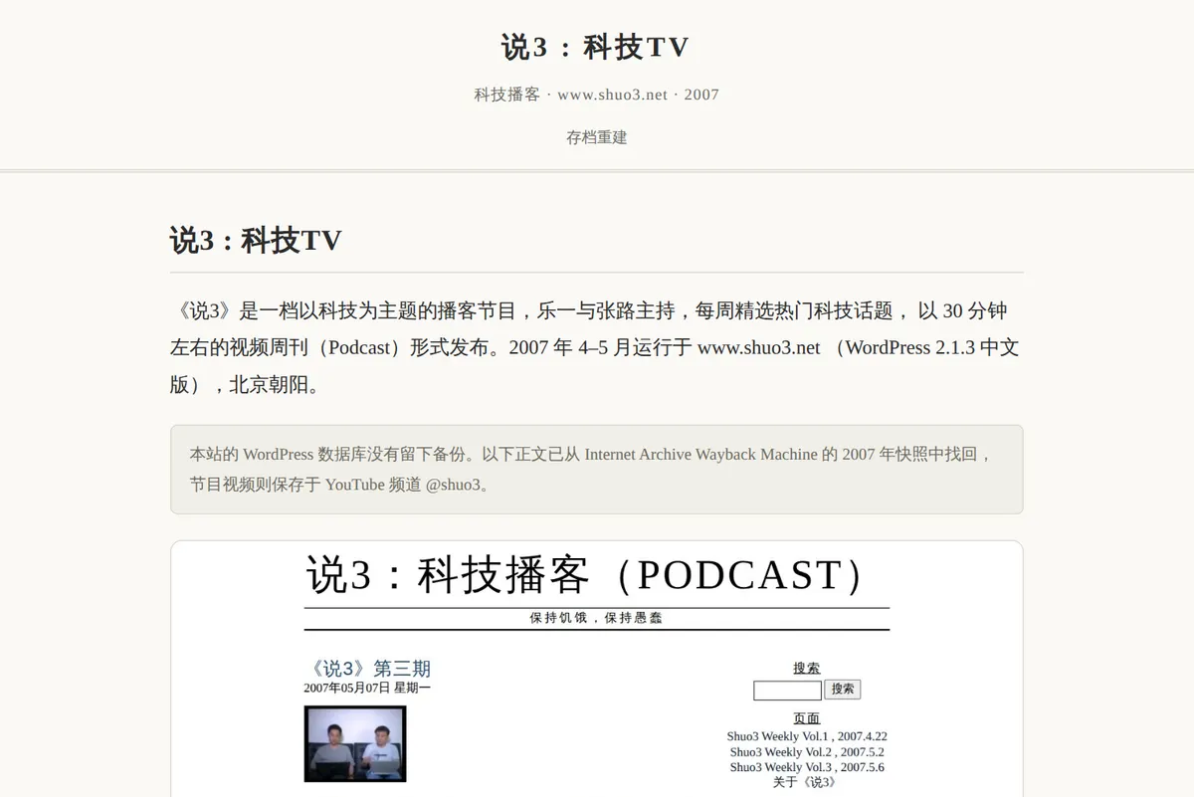Click the top site title 说3：科技TV
Viewport: 1194px width, 797px height.
(x=595, y=47)
